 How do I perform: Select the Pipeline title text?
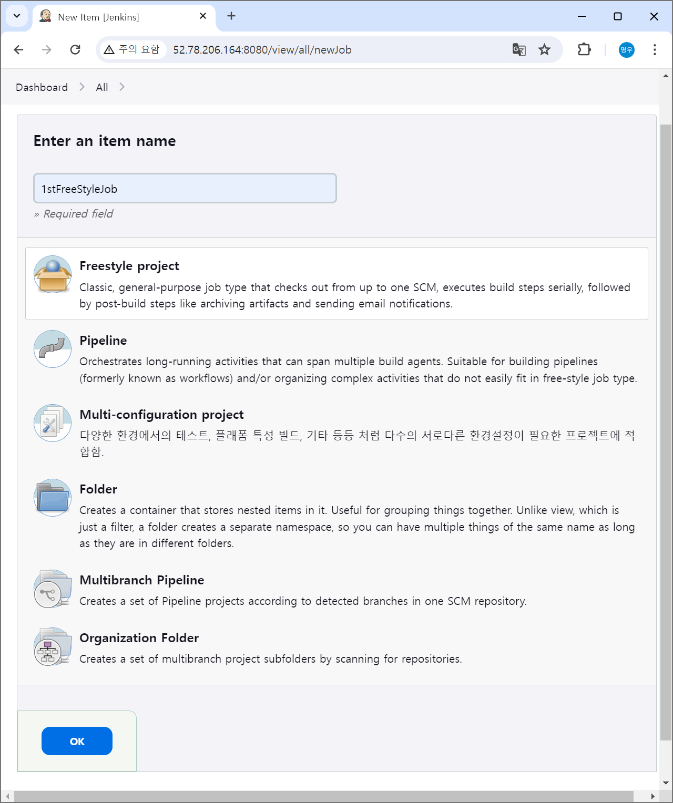tap(103, 341)
